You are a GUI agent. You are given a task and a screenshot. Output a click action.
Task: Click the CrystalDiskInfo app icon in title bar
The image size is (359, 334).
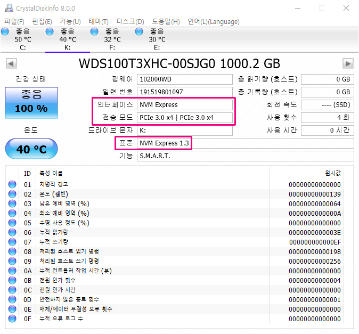click(9, 8)
